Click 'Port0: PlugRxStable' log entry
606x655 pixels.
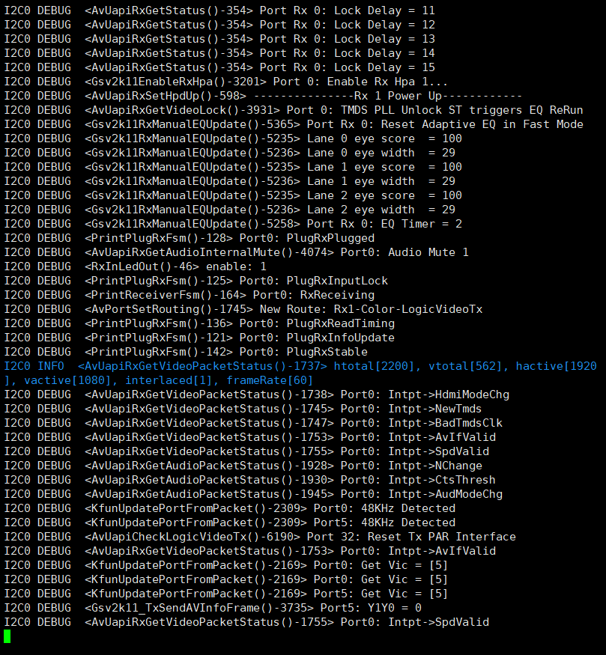pos(186,351)
